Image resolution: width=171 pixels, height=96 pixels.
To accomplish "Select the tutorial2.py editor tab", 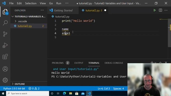I will point(94,10).
